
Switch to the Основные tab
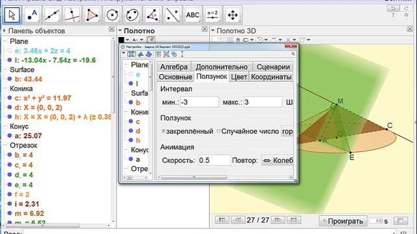175,77
